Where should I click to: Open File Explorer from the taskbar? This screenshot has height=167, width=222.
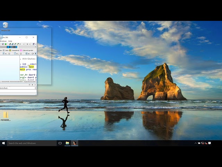67,143
